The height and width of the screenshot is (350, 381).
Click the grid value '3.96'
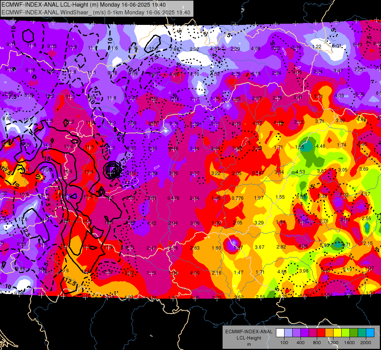[x=304, y=271]
